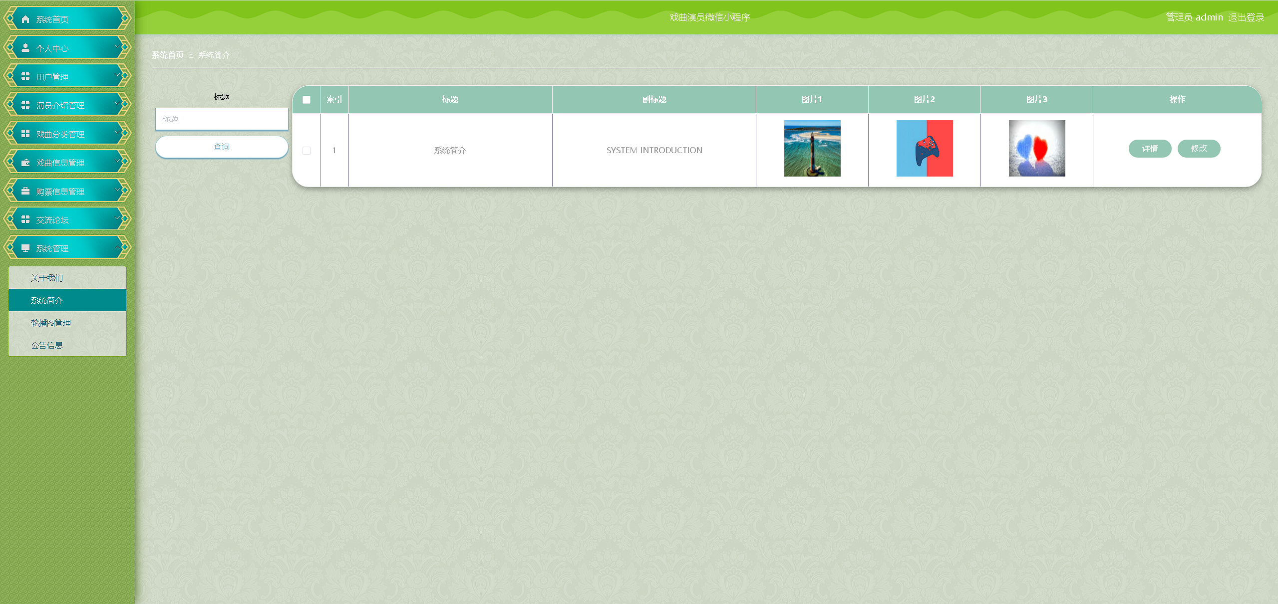The height and width of the screenshot is (604, 1278).
Task: Open the 轮播图管理 submenu item
Action: tap(51, 323)
